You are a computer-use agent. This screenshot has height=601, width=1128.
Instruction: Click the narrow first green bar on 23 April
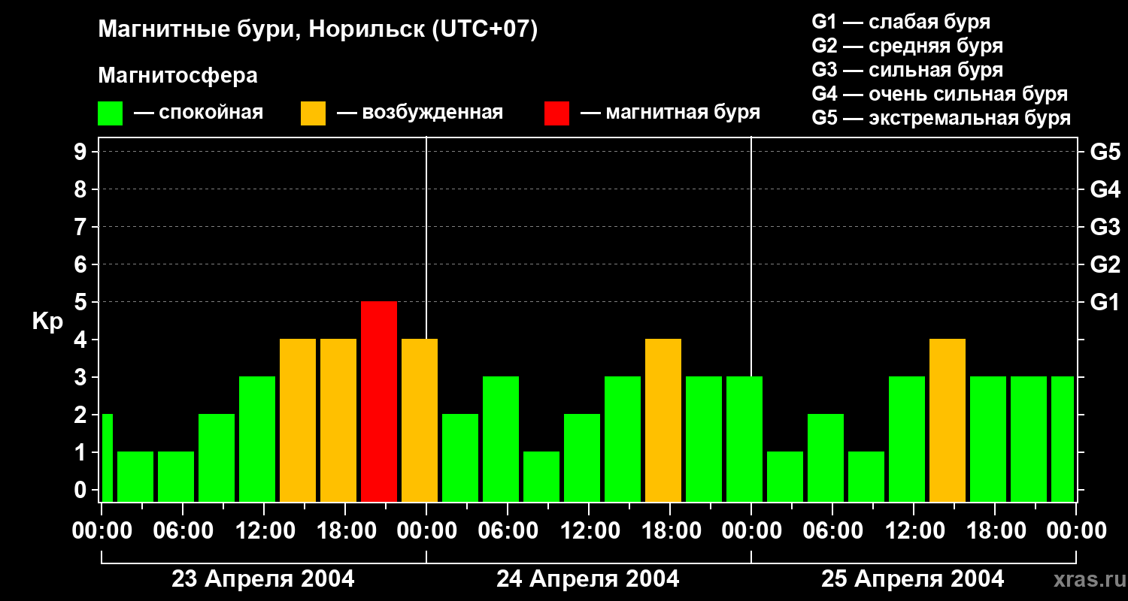click(107, 458)
